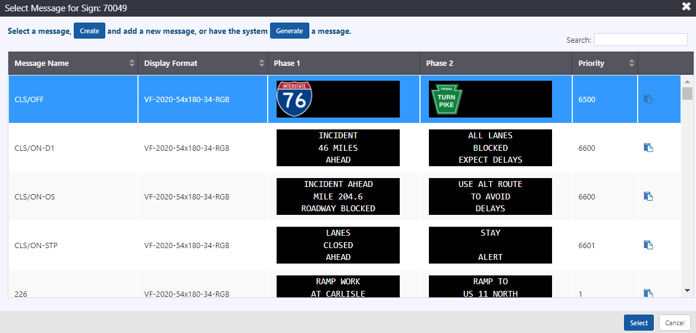Click the Generate button
Viewport: 696px width, 333px height.
tap(290, 31)
